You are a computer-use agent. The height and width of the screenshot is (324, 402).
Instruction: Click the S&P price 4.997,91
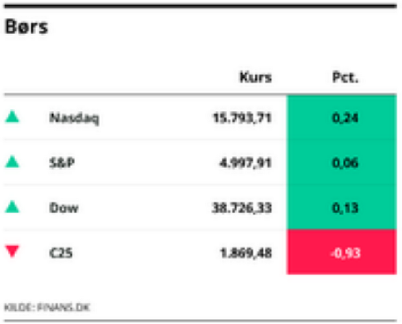pos(246,163)
